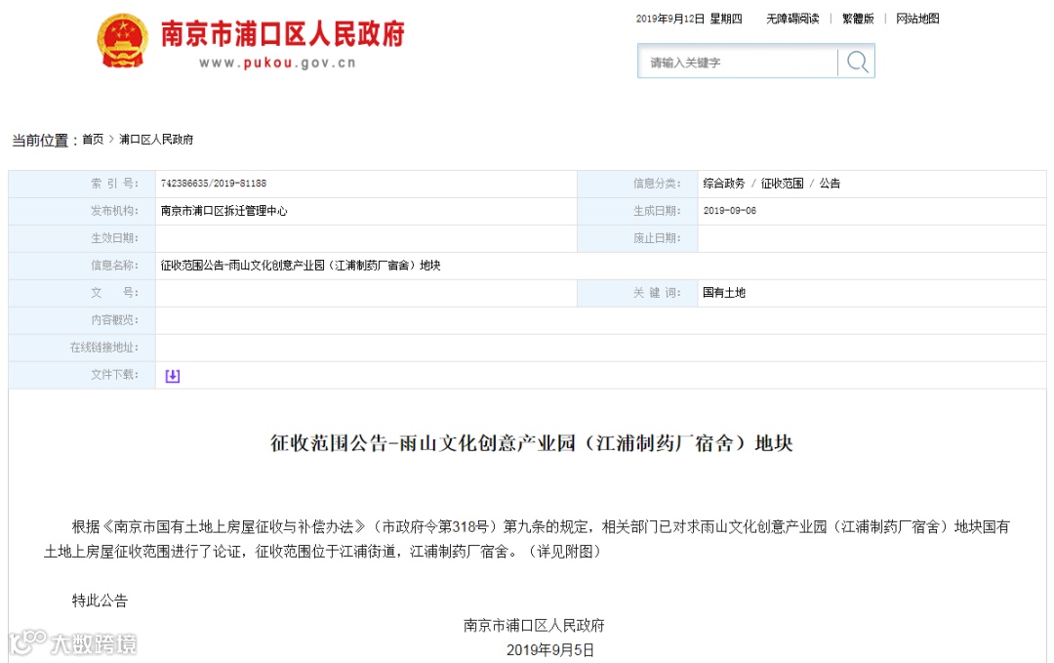Click the 南京市浦口区人民政府 signature line

tap(534, 625)
